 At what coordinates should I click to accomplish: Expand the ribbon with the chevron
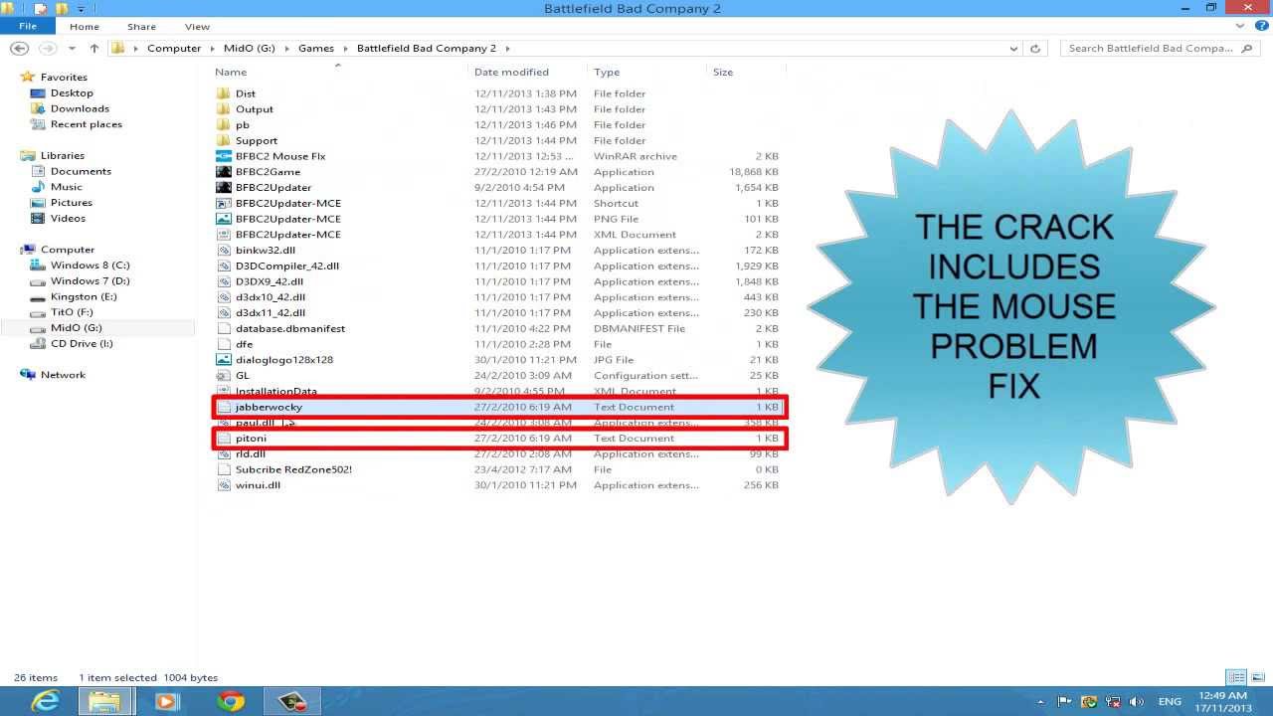[x=1239, y=27]
